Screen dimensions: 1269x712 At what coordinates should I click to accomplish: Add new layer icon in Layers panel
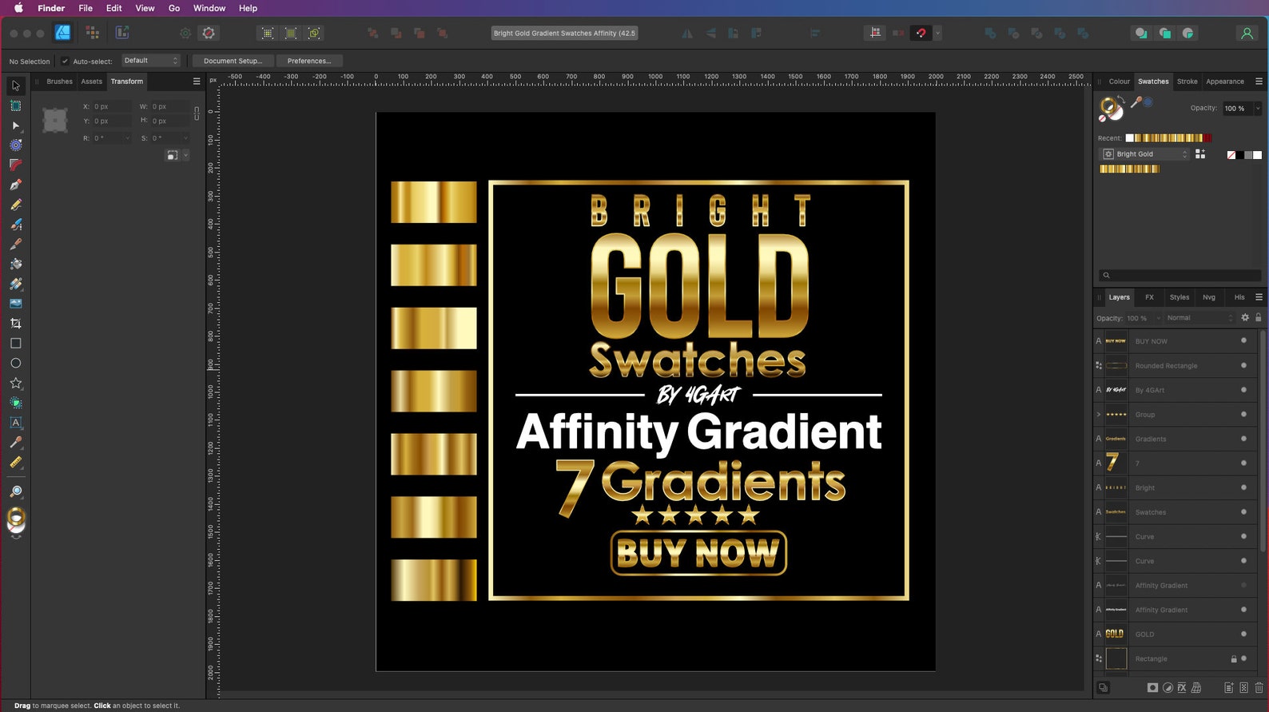(x=1228, y=687)
